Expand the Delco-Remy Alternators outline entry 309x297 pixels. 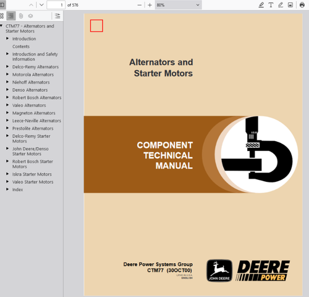coord(7,67)
